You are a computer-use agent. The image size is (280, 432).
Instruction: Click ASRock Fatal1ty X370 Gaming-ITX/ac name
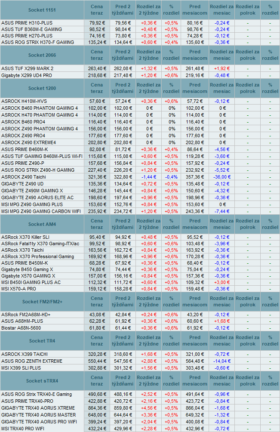(40, 244)
